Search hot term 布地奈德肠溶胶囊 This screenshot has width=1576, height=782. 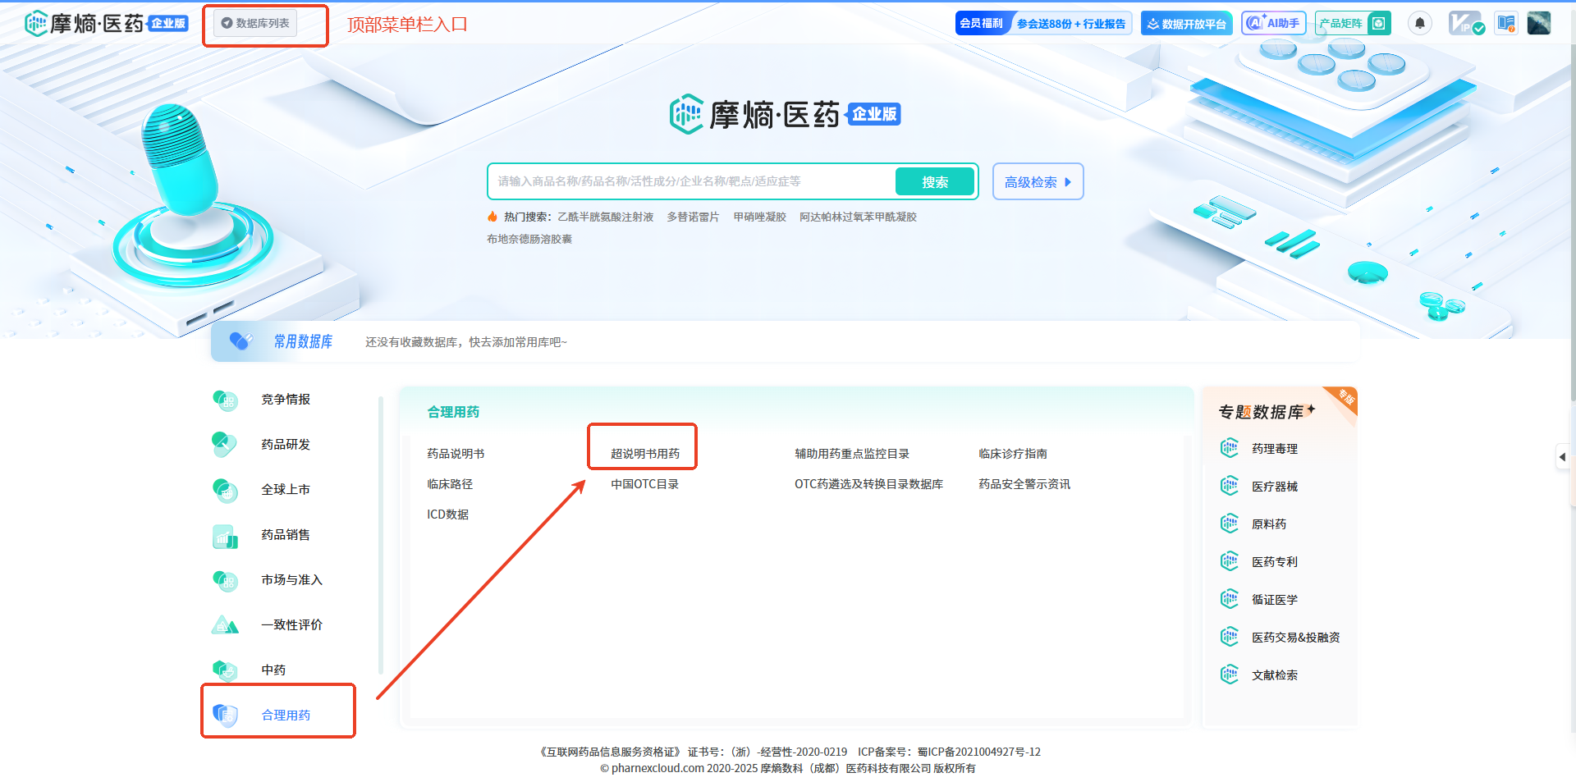pyautogui.click(x=529, y=239)
